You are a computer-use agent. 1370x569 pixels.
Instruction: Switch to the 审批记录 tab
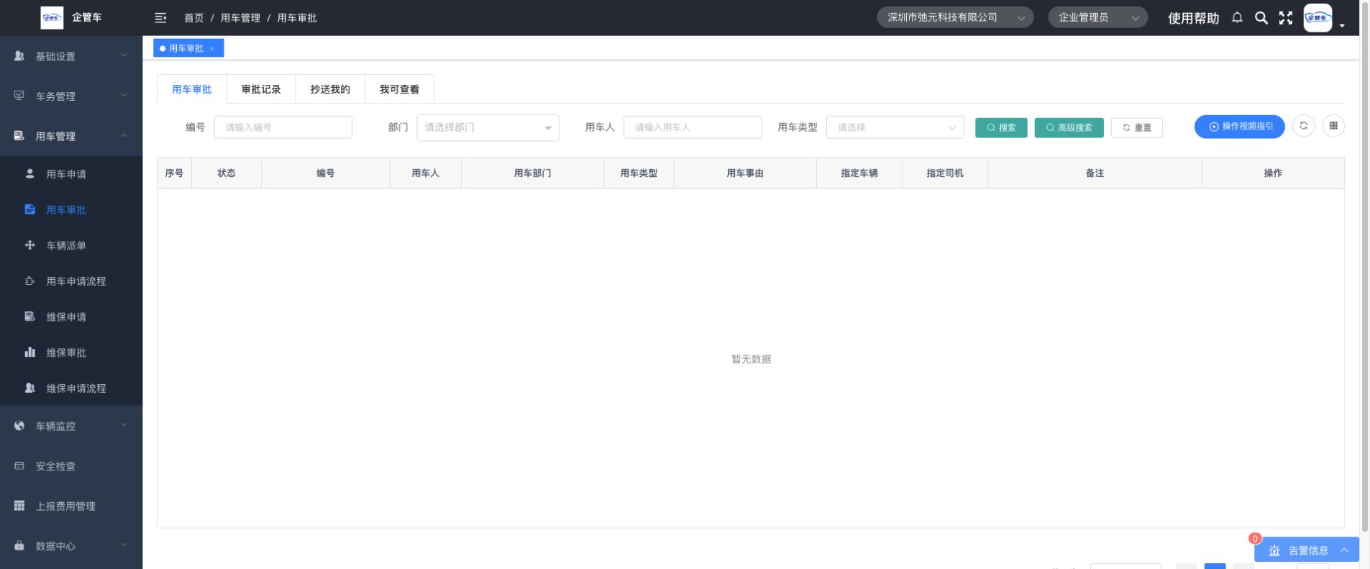[x=261, y=89]
